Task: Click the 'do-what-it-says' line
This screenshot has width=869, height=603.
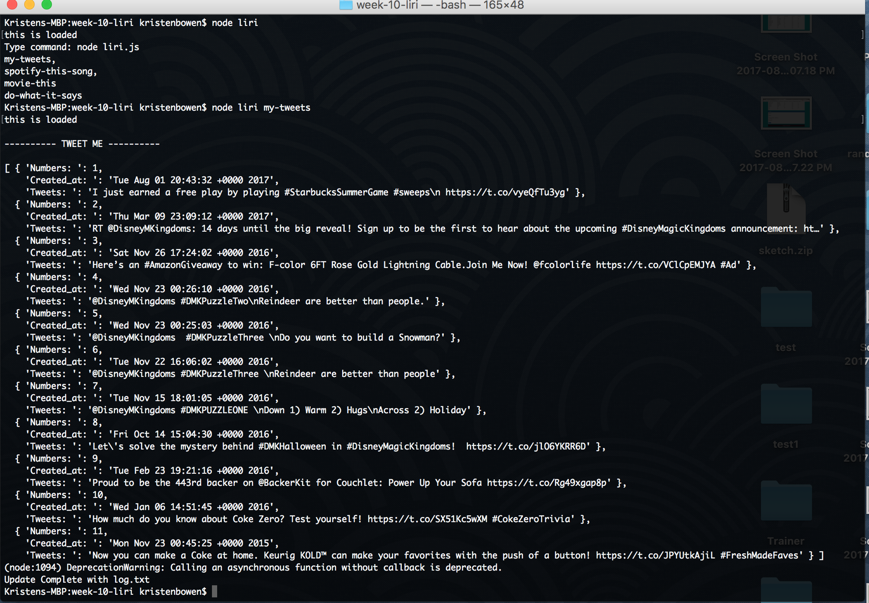Action: (x=43, y=95)
